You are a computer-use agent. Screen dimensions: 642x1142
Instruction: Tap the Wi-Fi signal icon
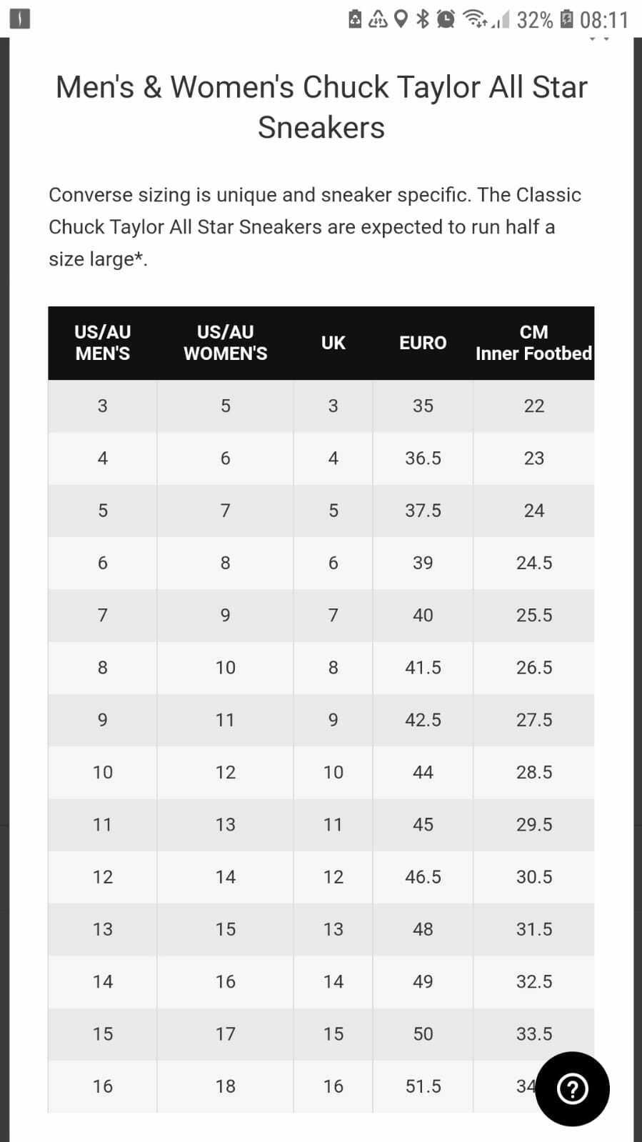474,19
